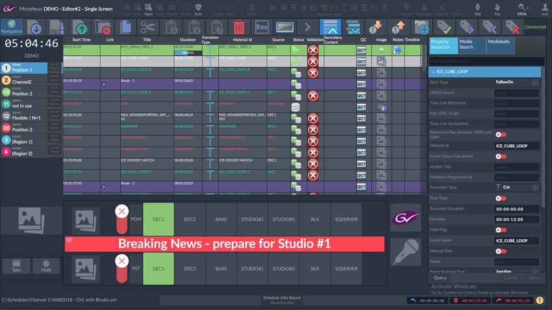Viewport: 552px width, 310px height.
Task: Click the root user icon
Action: coord(545,9)
